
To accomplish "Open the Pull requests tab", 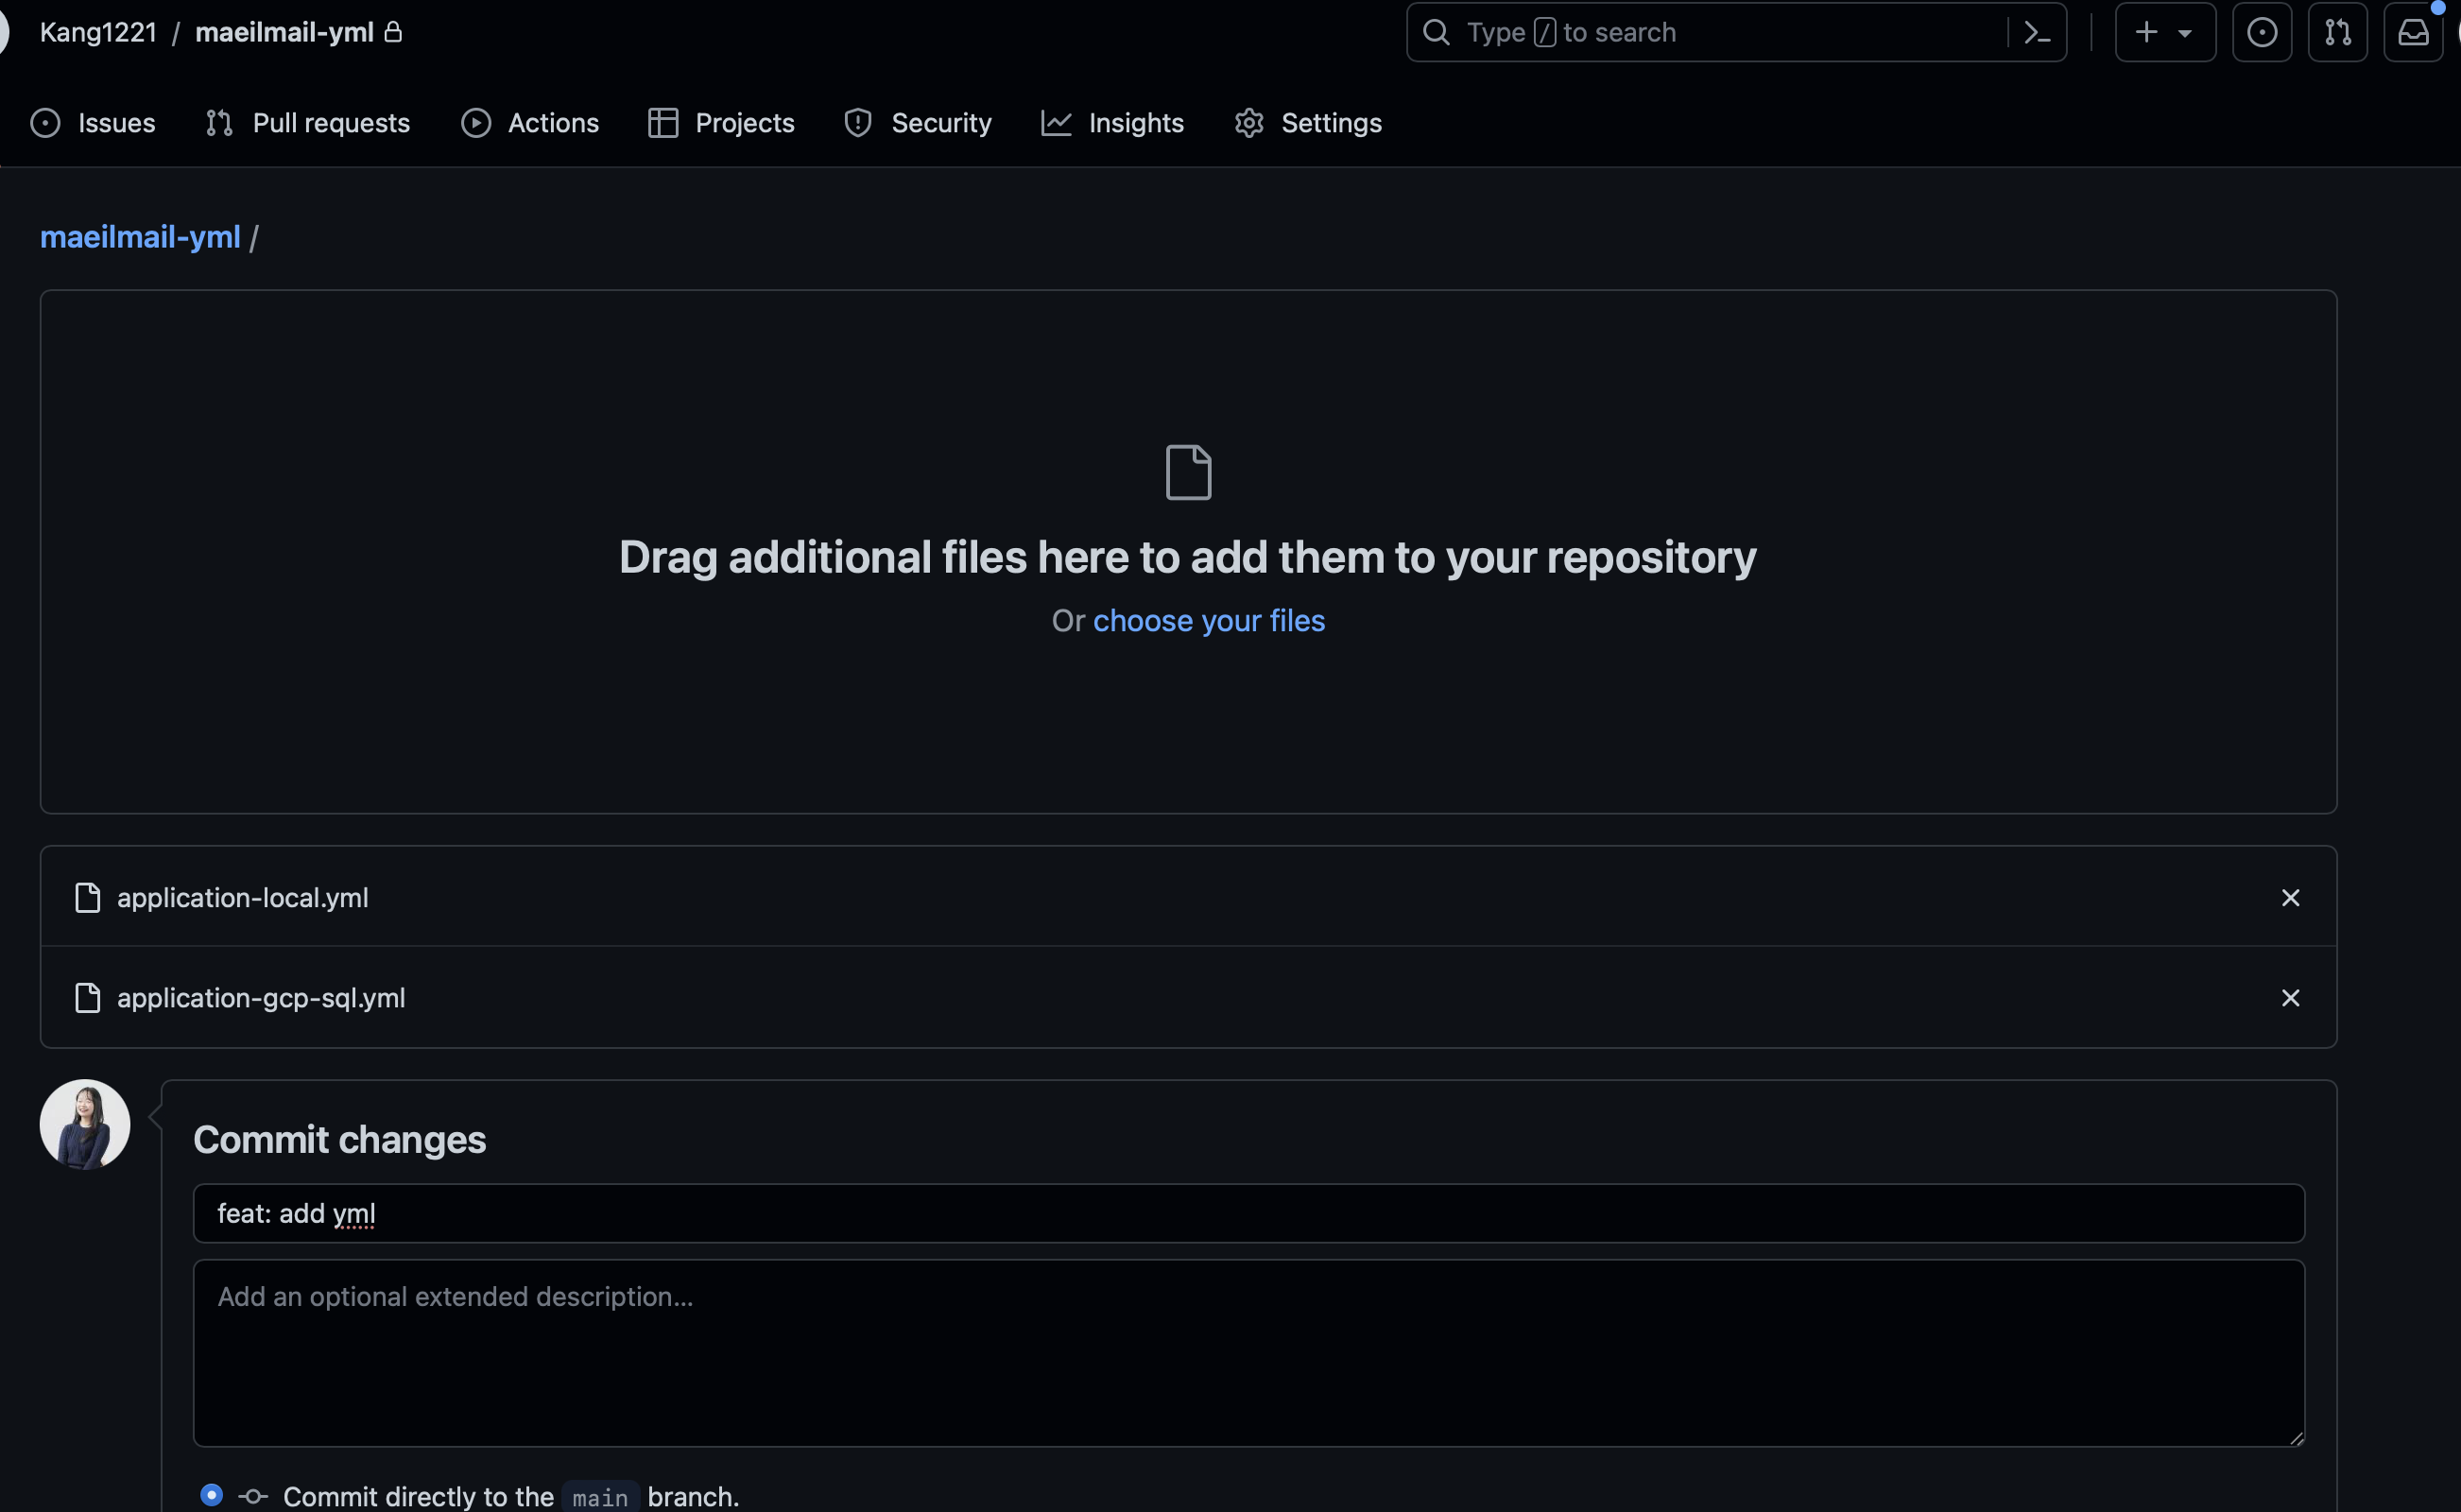I will pos(308,123).
